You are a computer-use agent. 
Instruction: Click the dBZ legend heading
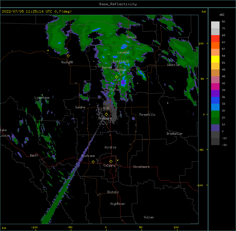point(222,15)
